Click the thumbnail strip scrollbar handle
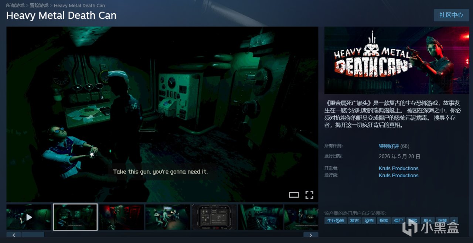Screen dimensions: 473x243 click(x=33, y=235)
